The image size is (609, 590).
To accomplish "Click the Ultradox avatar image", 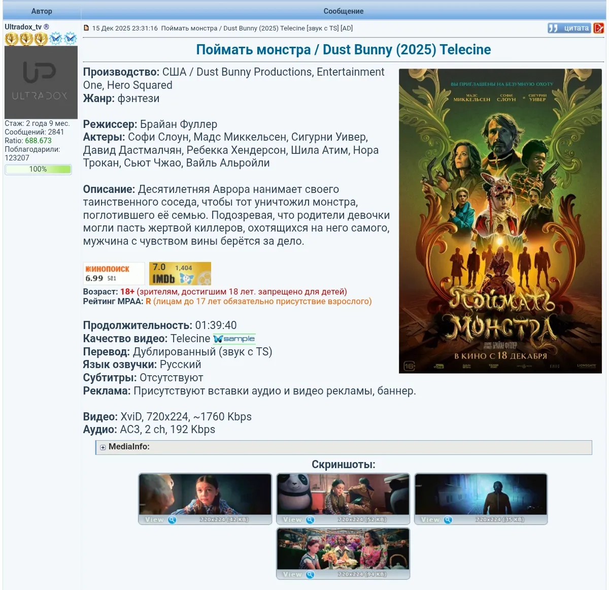I will (41, 82).
